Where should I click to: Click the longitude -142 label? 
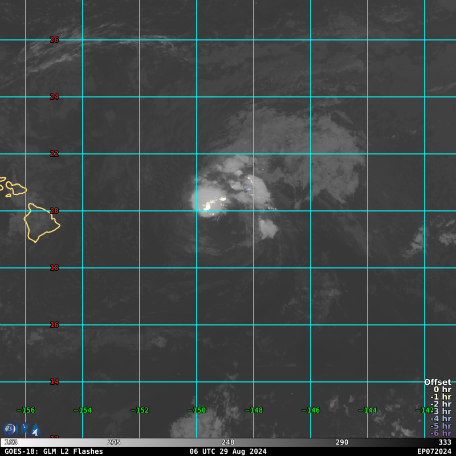coord(425,410)
